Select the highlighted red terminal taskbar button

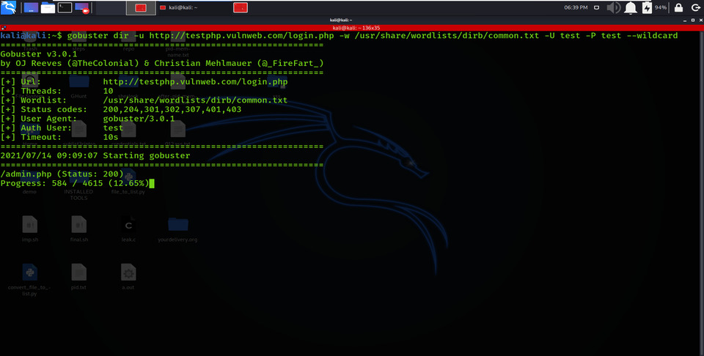tap(141, 7)
